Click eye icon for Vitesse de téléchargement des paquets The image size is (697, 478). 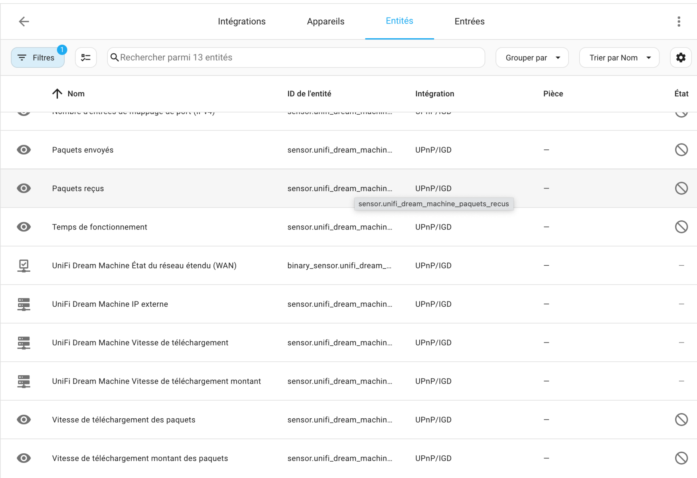click(24, 420)
